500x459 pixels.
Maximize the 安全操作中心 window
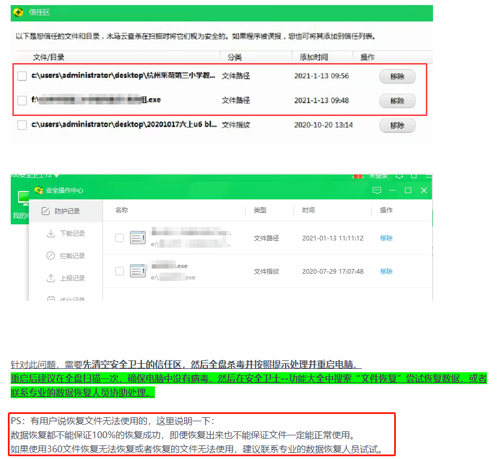click(x=408, y=190)
